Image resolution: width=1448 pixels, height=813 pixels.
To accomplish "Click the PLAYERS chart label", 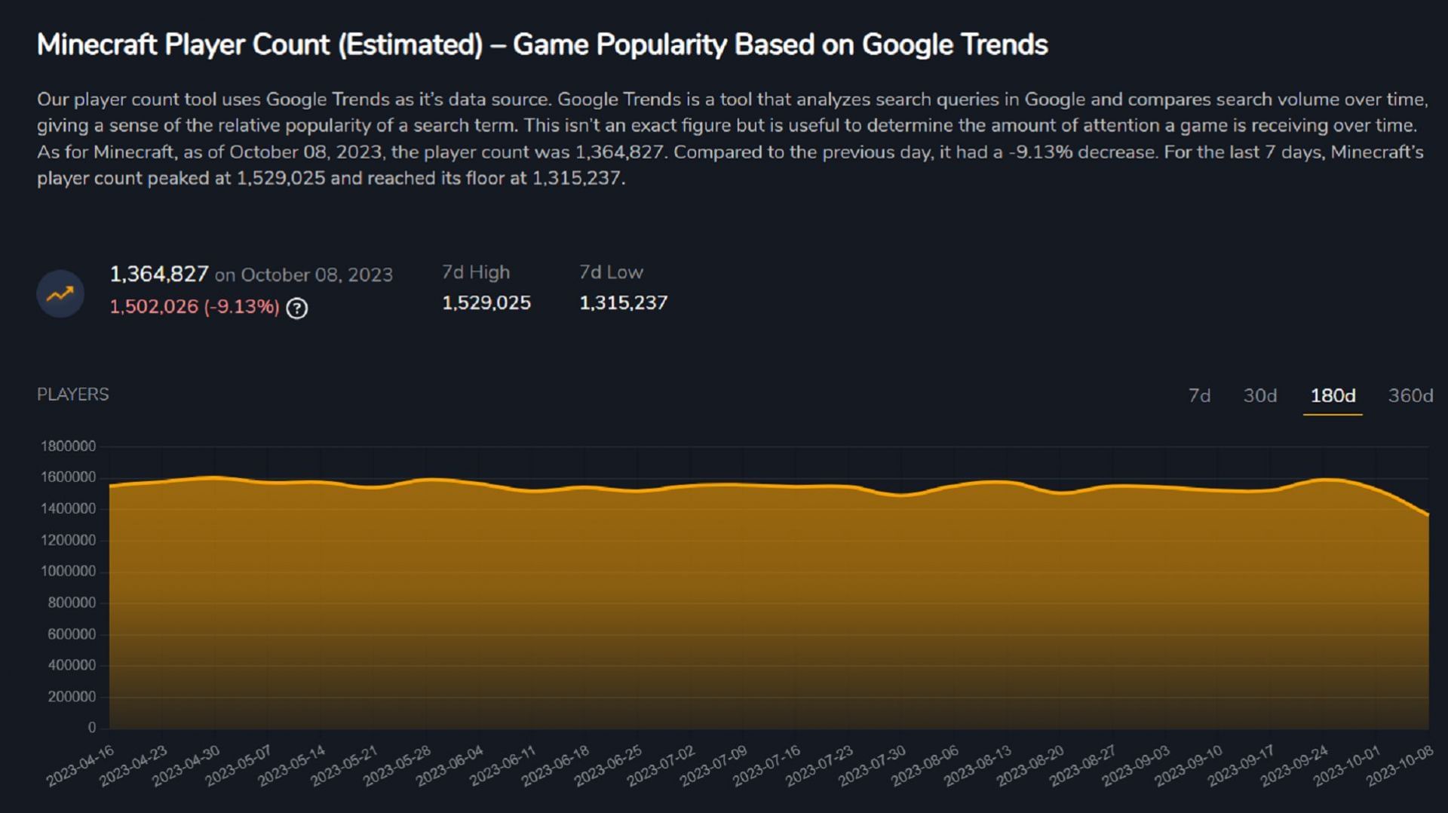I will 73,394.
